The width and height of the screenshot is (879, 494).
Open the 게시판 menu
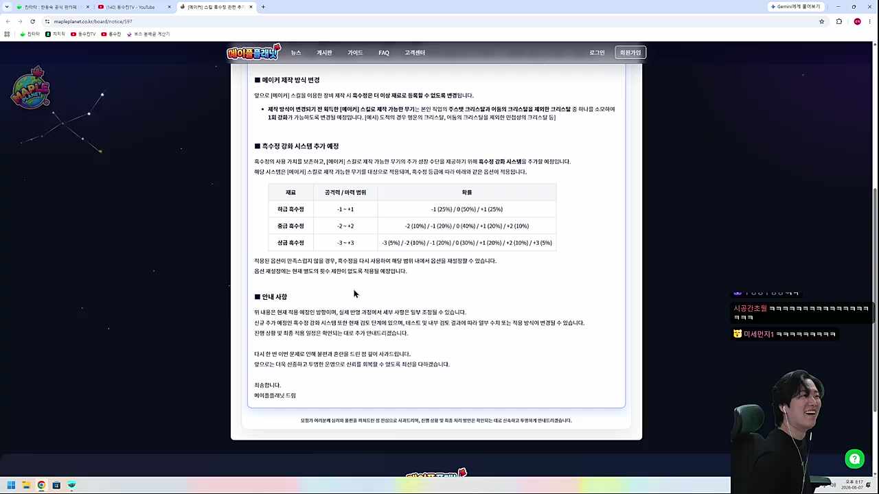click(324, 53)
